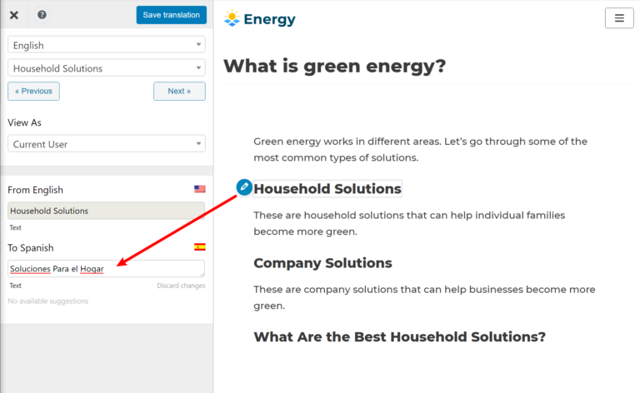This screenshot has width=640, height=393.
Task: Click the Spanish flag icon
Action: pos(199,246)
